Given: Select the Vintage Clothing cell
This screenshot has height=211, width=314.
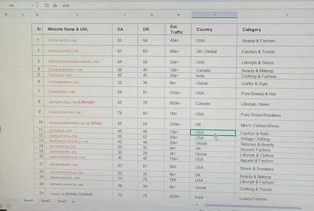Looking at the screenshot, I should coord(274,139).
